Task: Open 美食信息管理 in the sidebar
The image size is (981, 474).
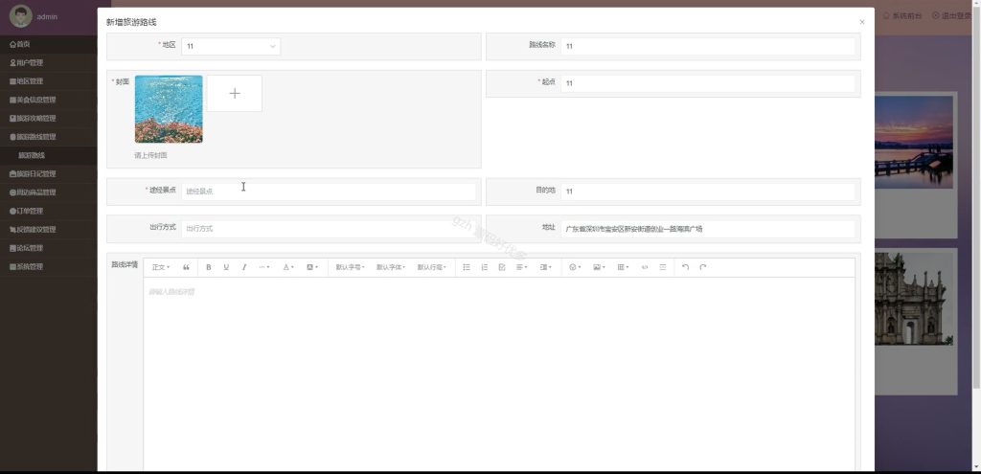Action: tap(48, 100)
